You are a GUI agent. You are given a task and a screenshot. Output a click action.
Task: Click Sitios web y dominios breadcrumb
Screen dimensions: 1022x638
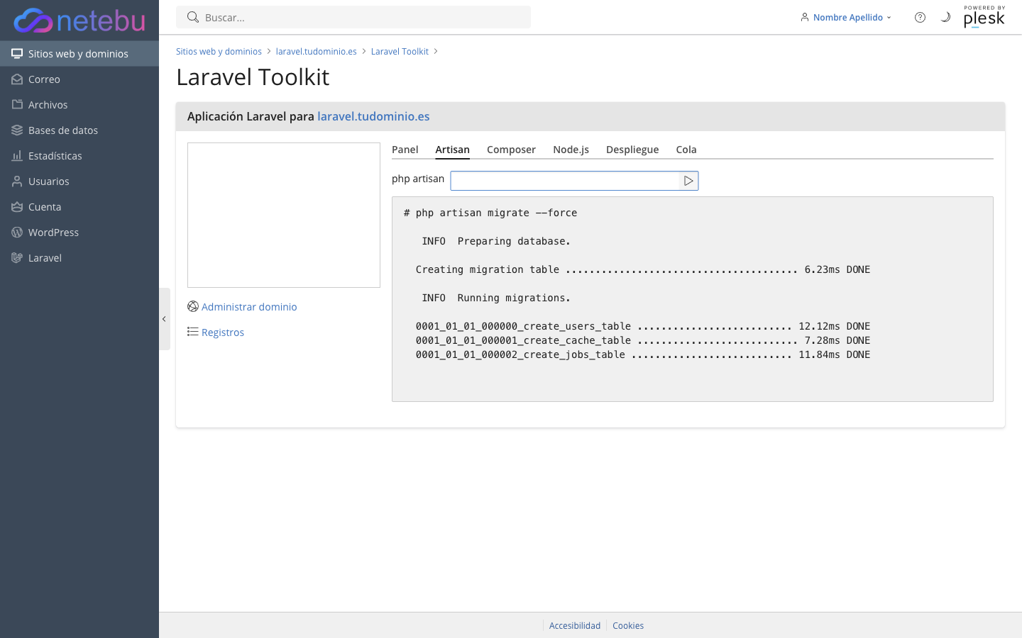pos(219,52)
